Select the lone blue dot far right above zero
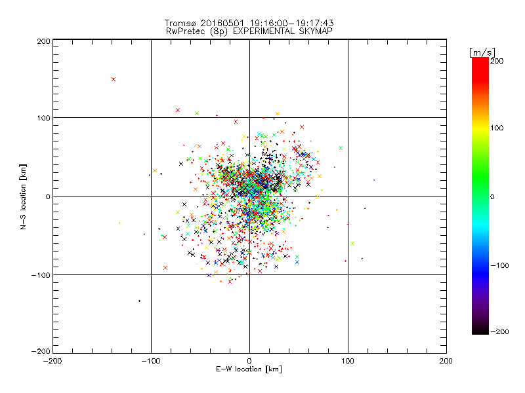Image resolution: width=525 pixels, height=393 pixels. [374, 180]
